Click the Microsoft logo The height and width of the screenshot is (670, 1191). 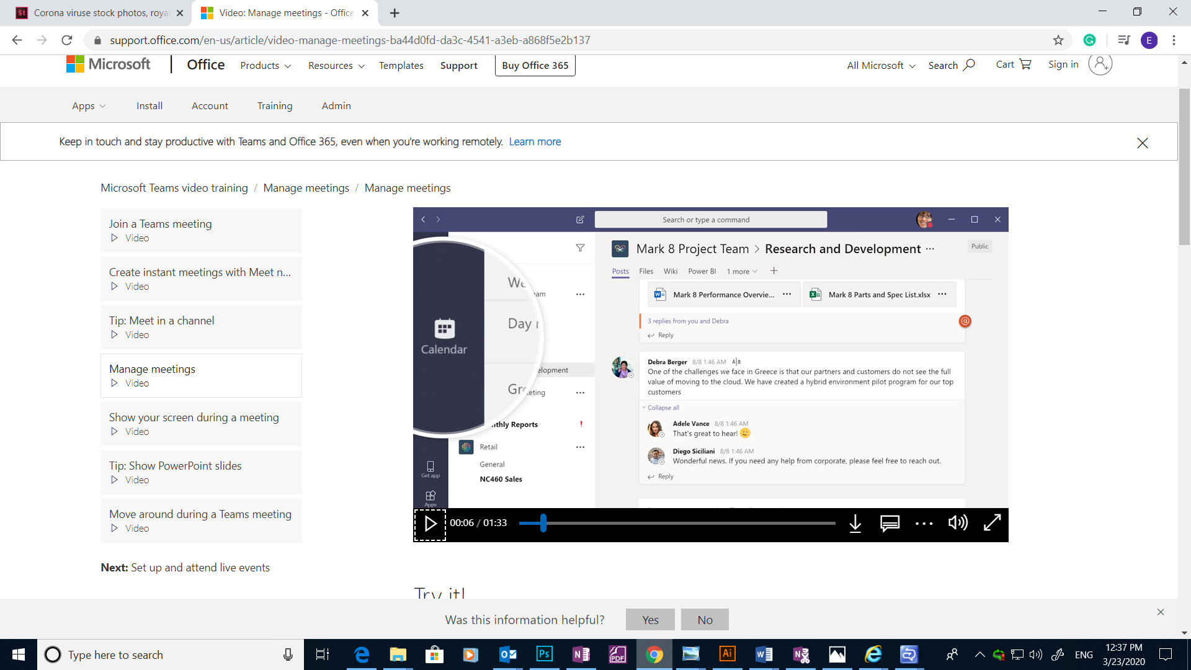click(108, 65)
